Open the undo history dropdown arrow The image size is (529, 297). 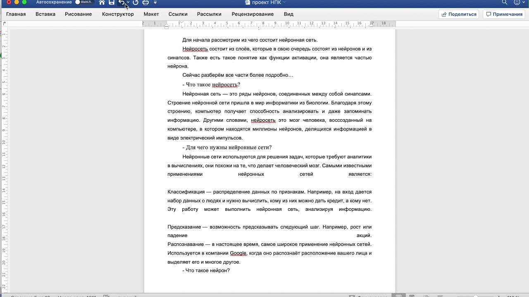point(128,2)
